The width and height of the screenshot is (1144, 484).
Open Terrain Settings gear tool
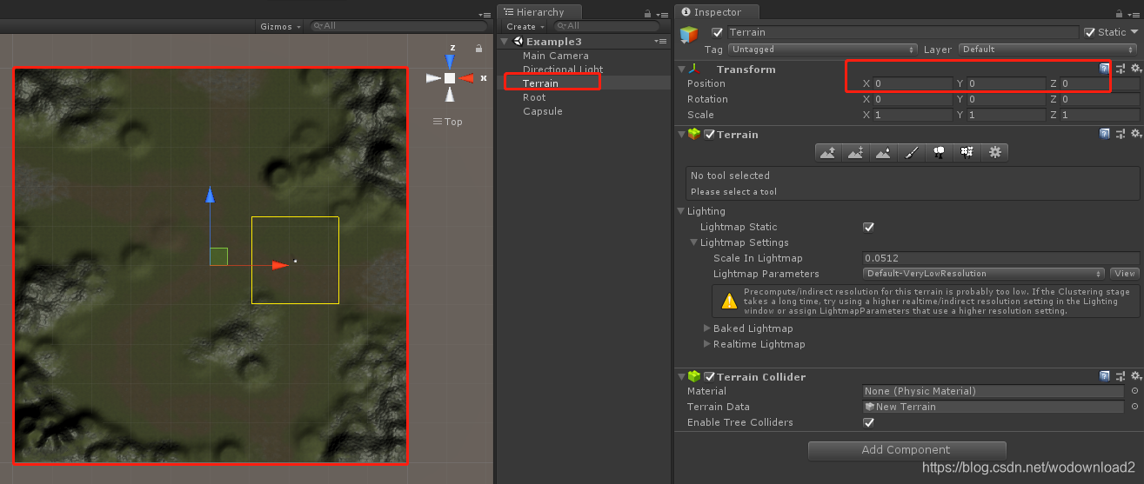tap(995, 153)
